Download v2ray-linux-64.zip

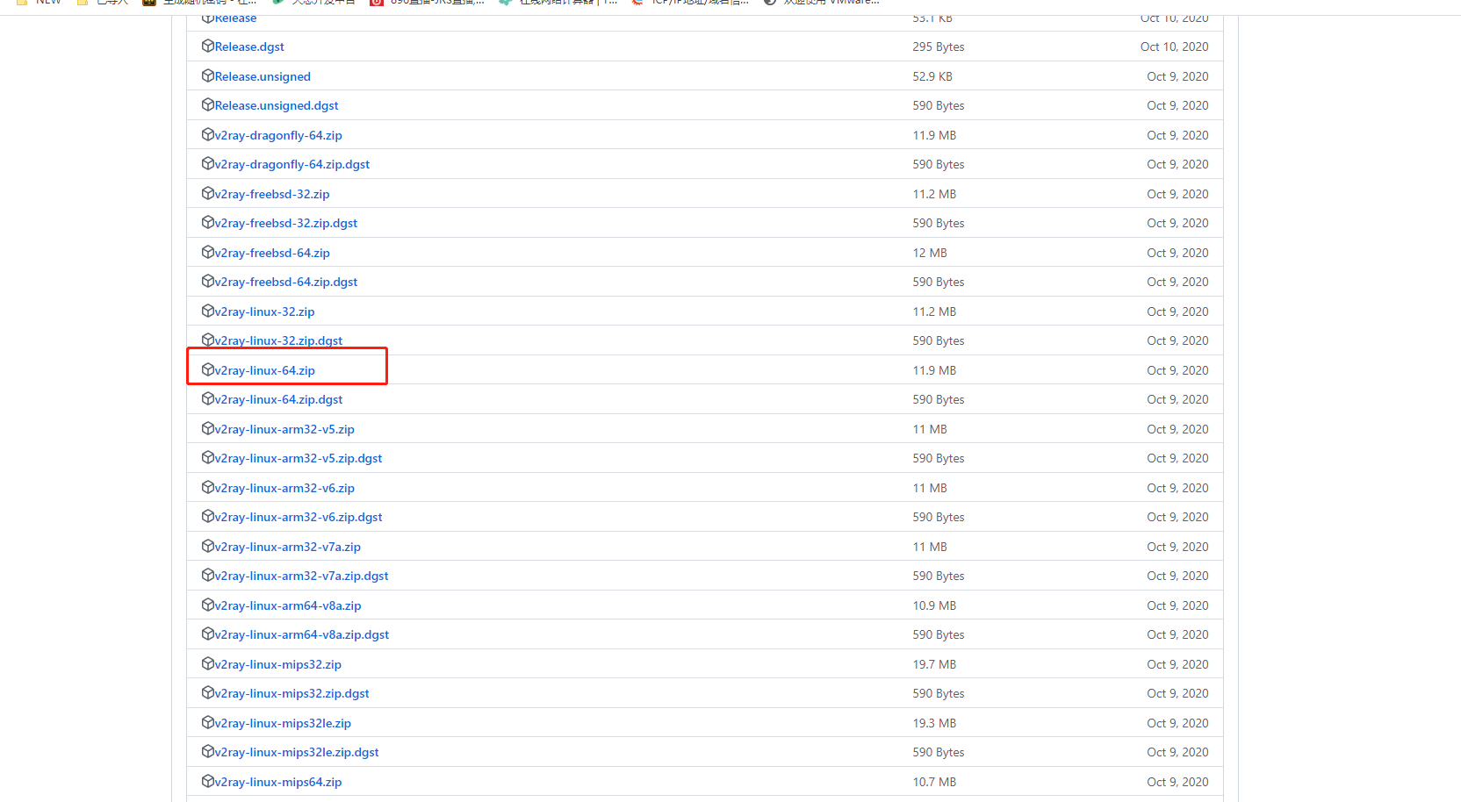point(265,370)
